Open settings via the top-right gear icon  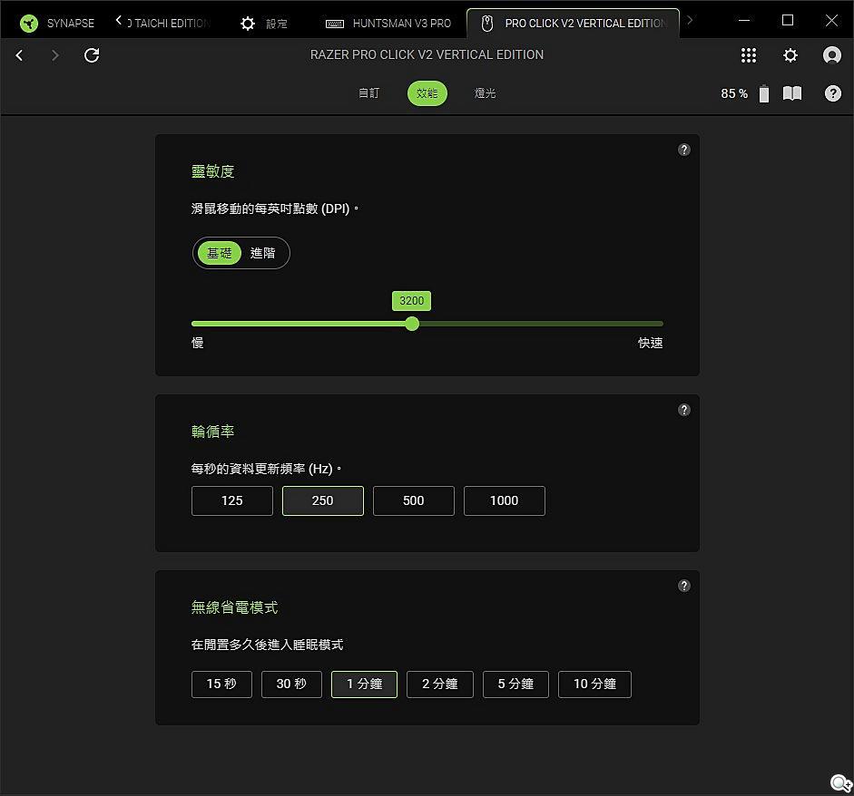[x=790, y=55]
